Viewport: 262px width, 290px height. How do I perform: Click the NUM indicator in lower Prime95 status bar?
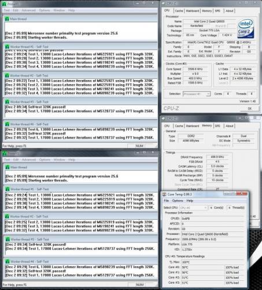pyautogui.click(x=139, y=285)
